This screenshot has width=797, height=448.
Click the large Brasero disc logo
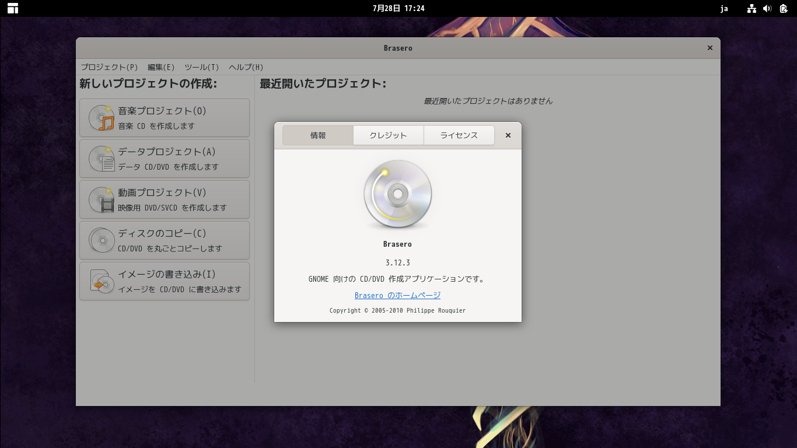pyautogui.click(x=398, y=194)
